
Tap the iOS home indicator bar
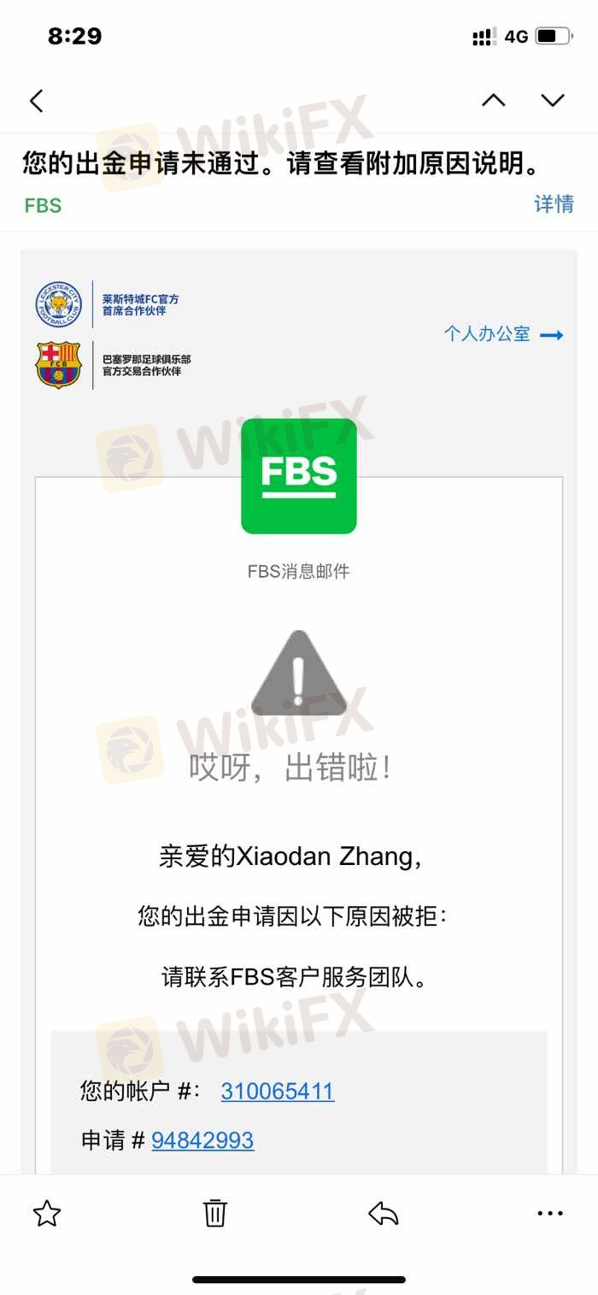[299, 1280]
